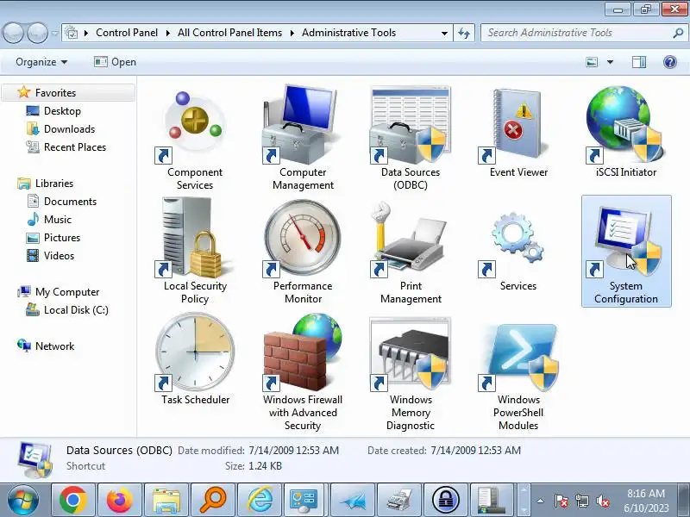Screen dimensions: 690x517
Task: Open Recent Places in Favorites
Action: (75, 146)
